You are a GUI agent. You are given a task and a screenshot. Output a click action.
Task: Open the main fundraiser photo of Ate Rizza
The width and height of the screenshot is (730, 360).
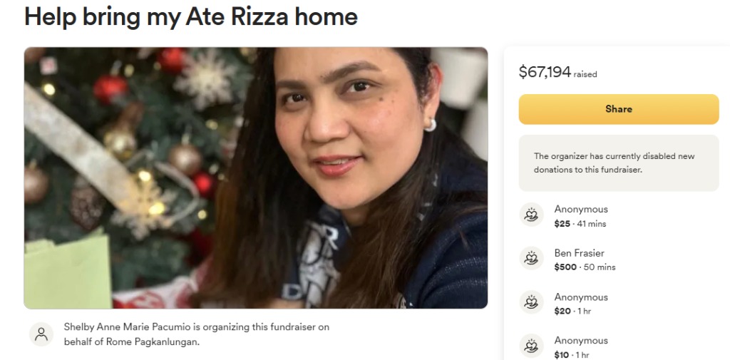(256, 178)
